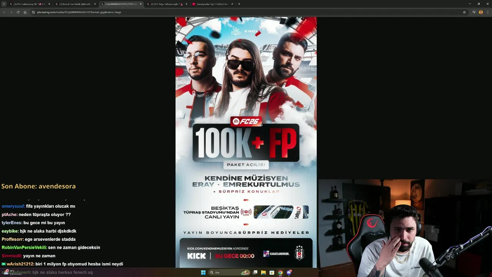Click the taskbar search box labeled Ara
The width and height of the screenshot is (492, 277).
230,272
